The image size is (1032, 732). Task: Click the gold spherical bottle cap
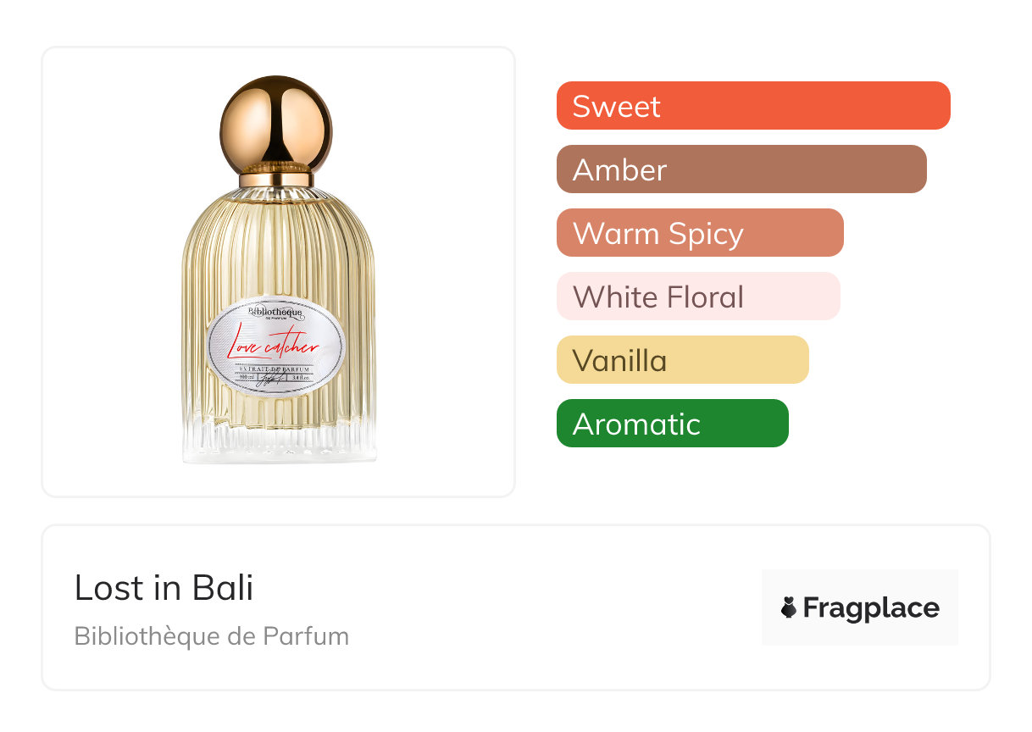[276, 124]
